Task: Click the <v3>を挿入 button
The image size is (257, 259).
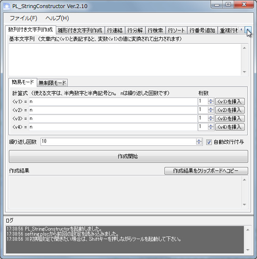Action: point(230,118)
